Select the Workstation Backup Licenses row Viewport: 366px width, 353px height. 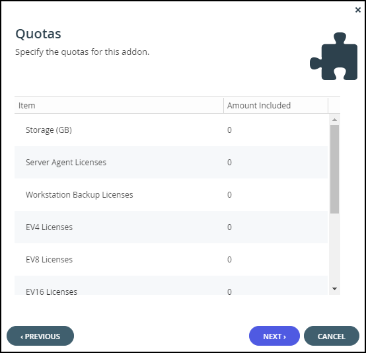tap(171, 194)
